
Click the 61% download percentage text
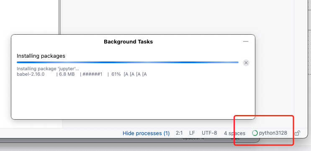(116, 74)
